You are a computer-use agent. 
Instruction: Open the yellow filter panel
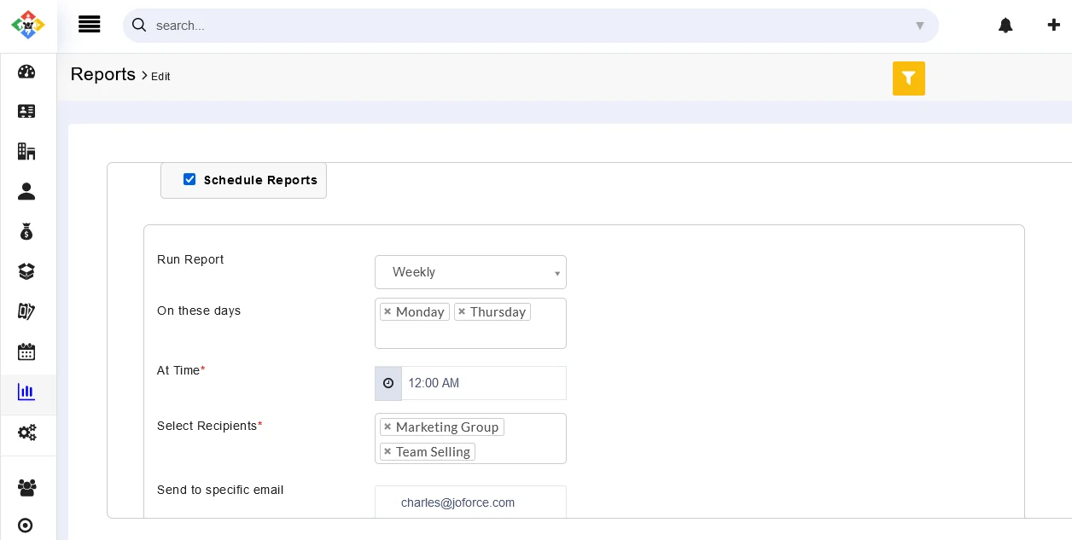(908, 78)
